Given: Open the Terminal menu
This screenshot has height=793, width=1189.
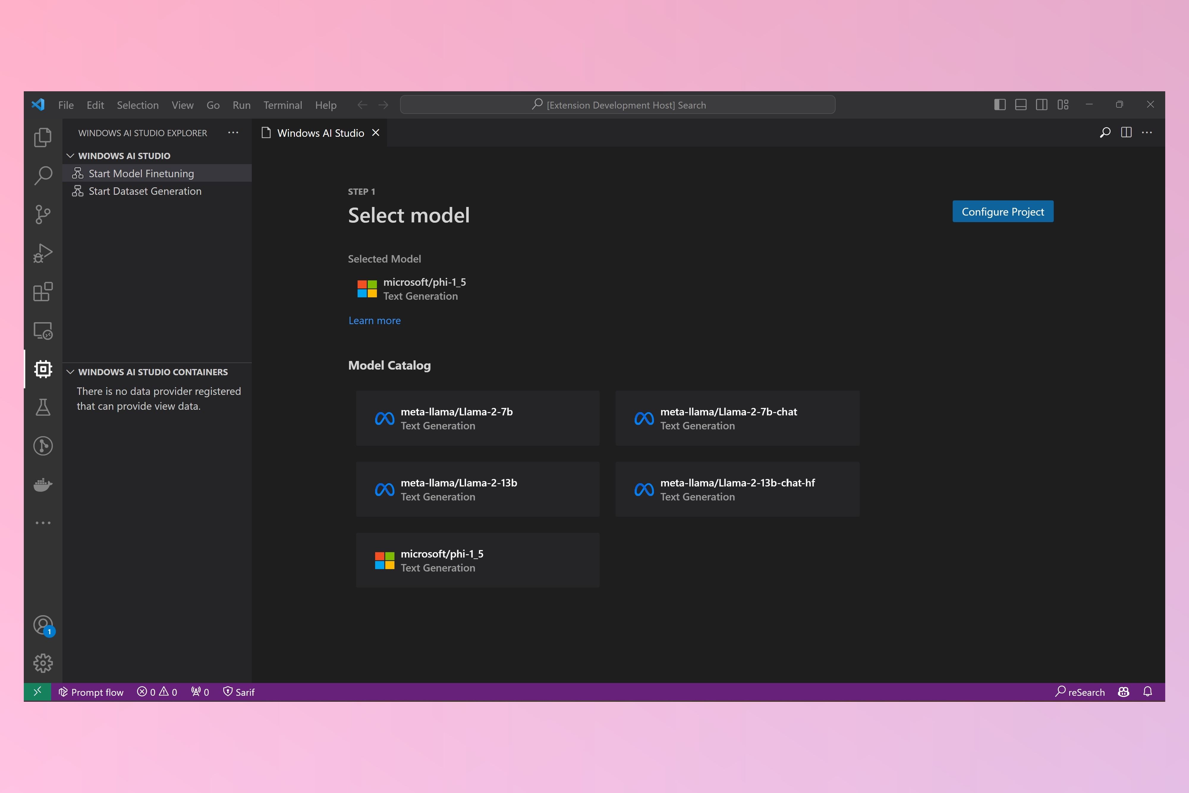Looking at the screenshot, I should [x=283, y=105].
